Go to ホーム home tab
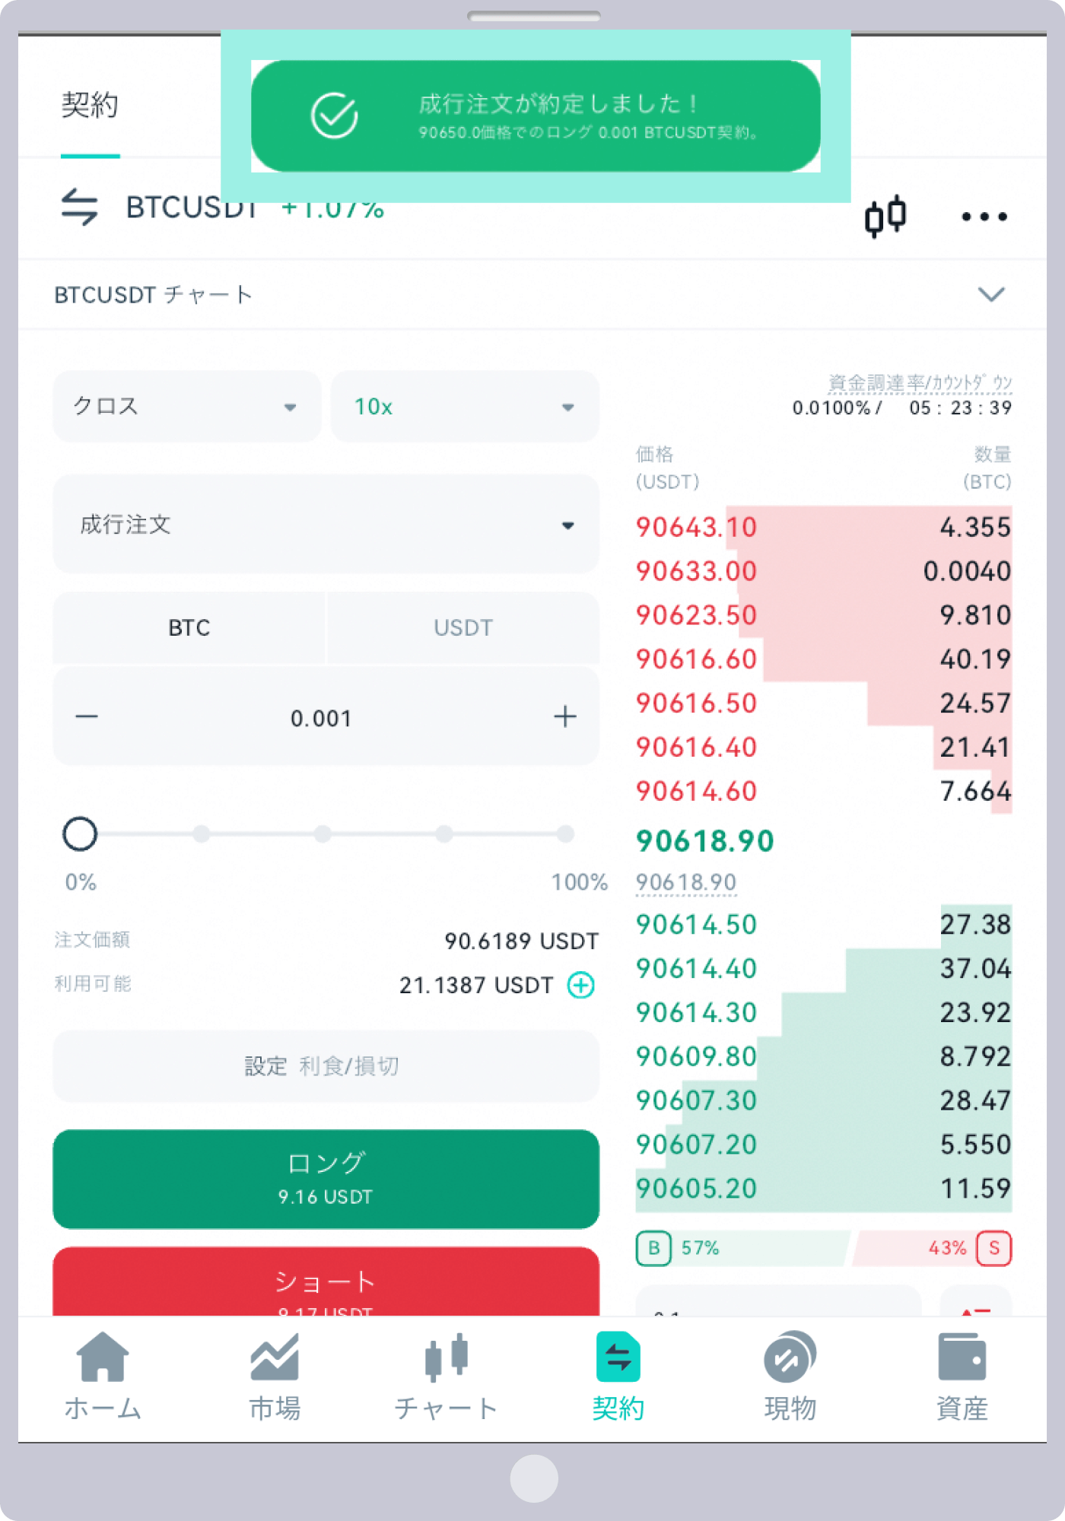 [x=103, y=1378]
